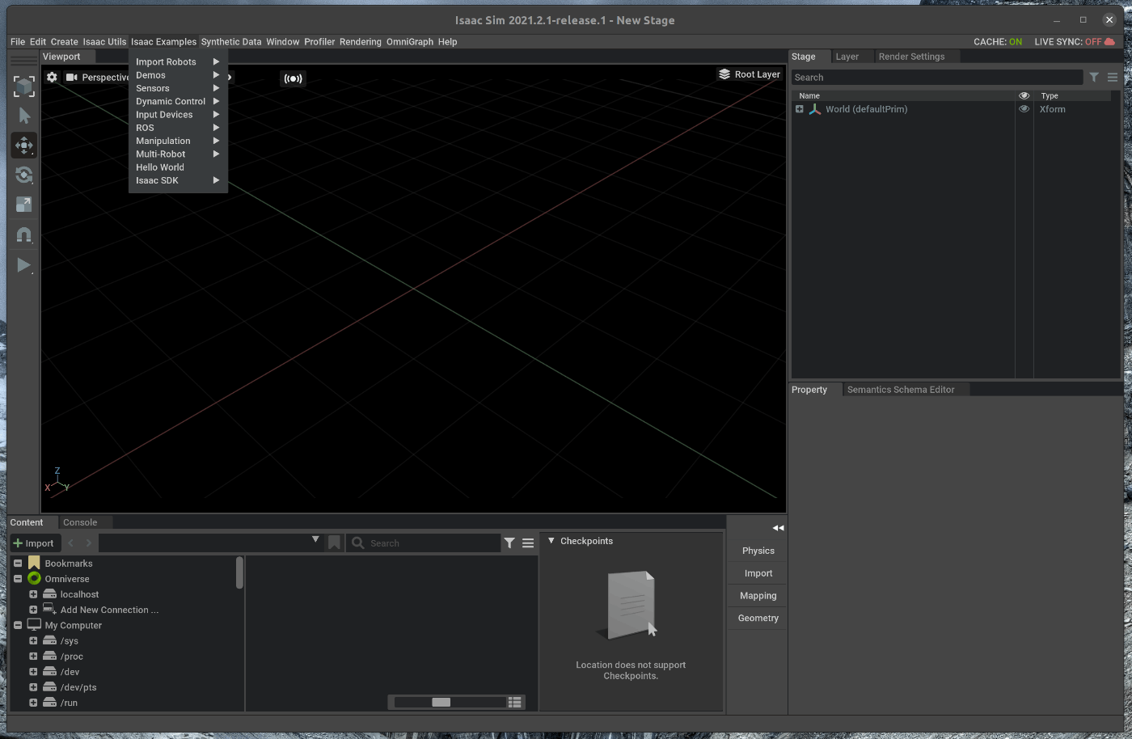
Task: Open the OmniGraph menu
Action: tap(409, 42)
